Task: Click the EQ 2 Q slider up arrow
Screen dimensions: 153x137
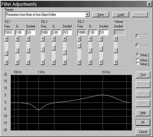Action: click(x=54, y=39)
